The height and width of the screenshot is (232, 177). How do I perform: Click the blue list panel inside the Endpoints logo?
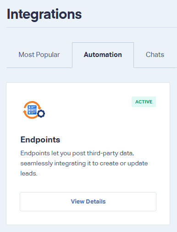tap(32, 110)
